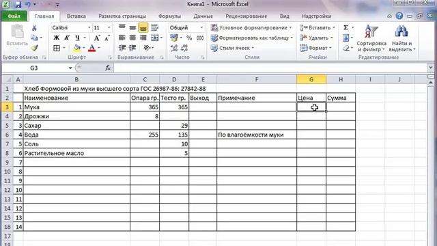
Task: Decrease indent icon
Action: tap(122, 48)
